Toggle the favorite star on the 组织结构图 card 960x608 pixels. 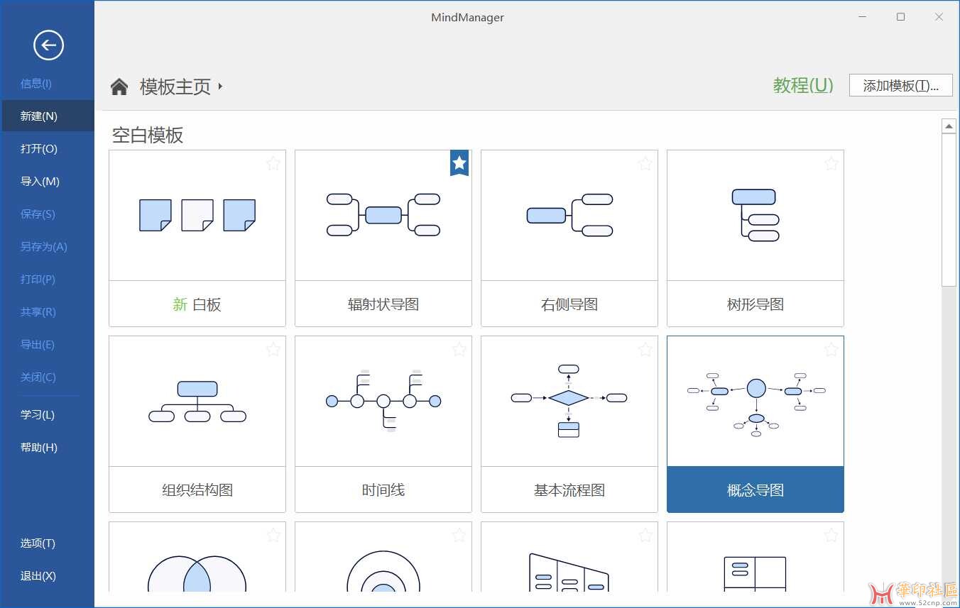tap(273, 350)
